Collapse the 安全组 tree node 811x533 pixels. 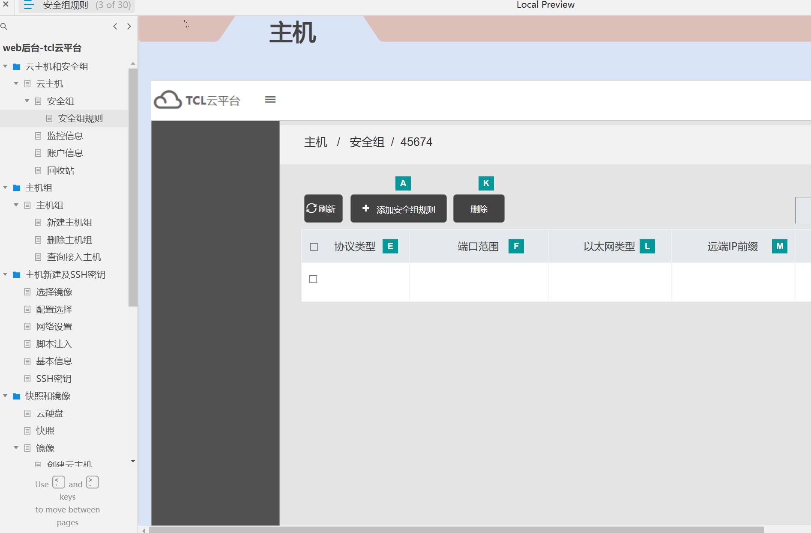pyautogui.click(x=27, y=101)
